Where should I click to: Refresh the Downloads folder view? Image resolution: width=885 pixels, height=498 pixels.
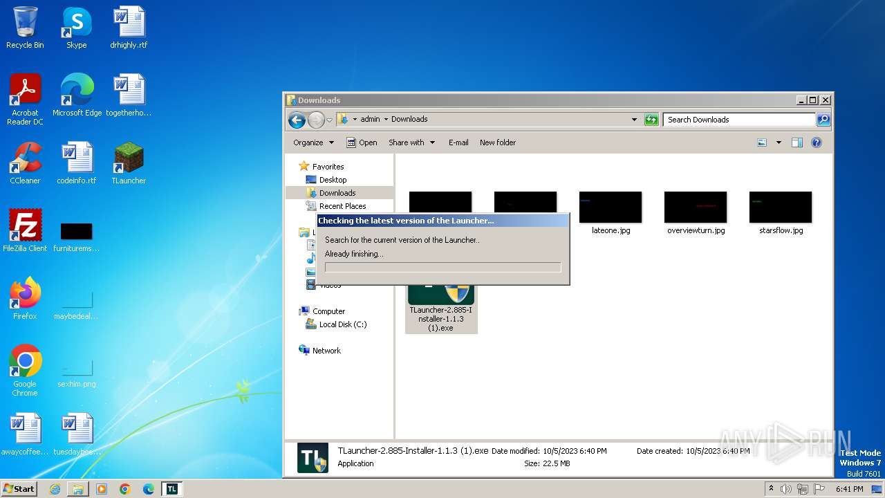coord(651,120)
